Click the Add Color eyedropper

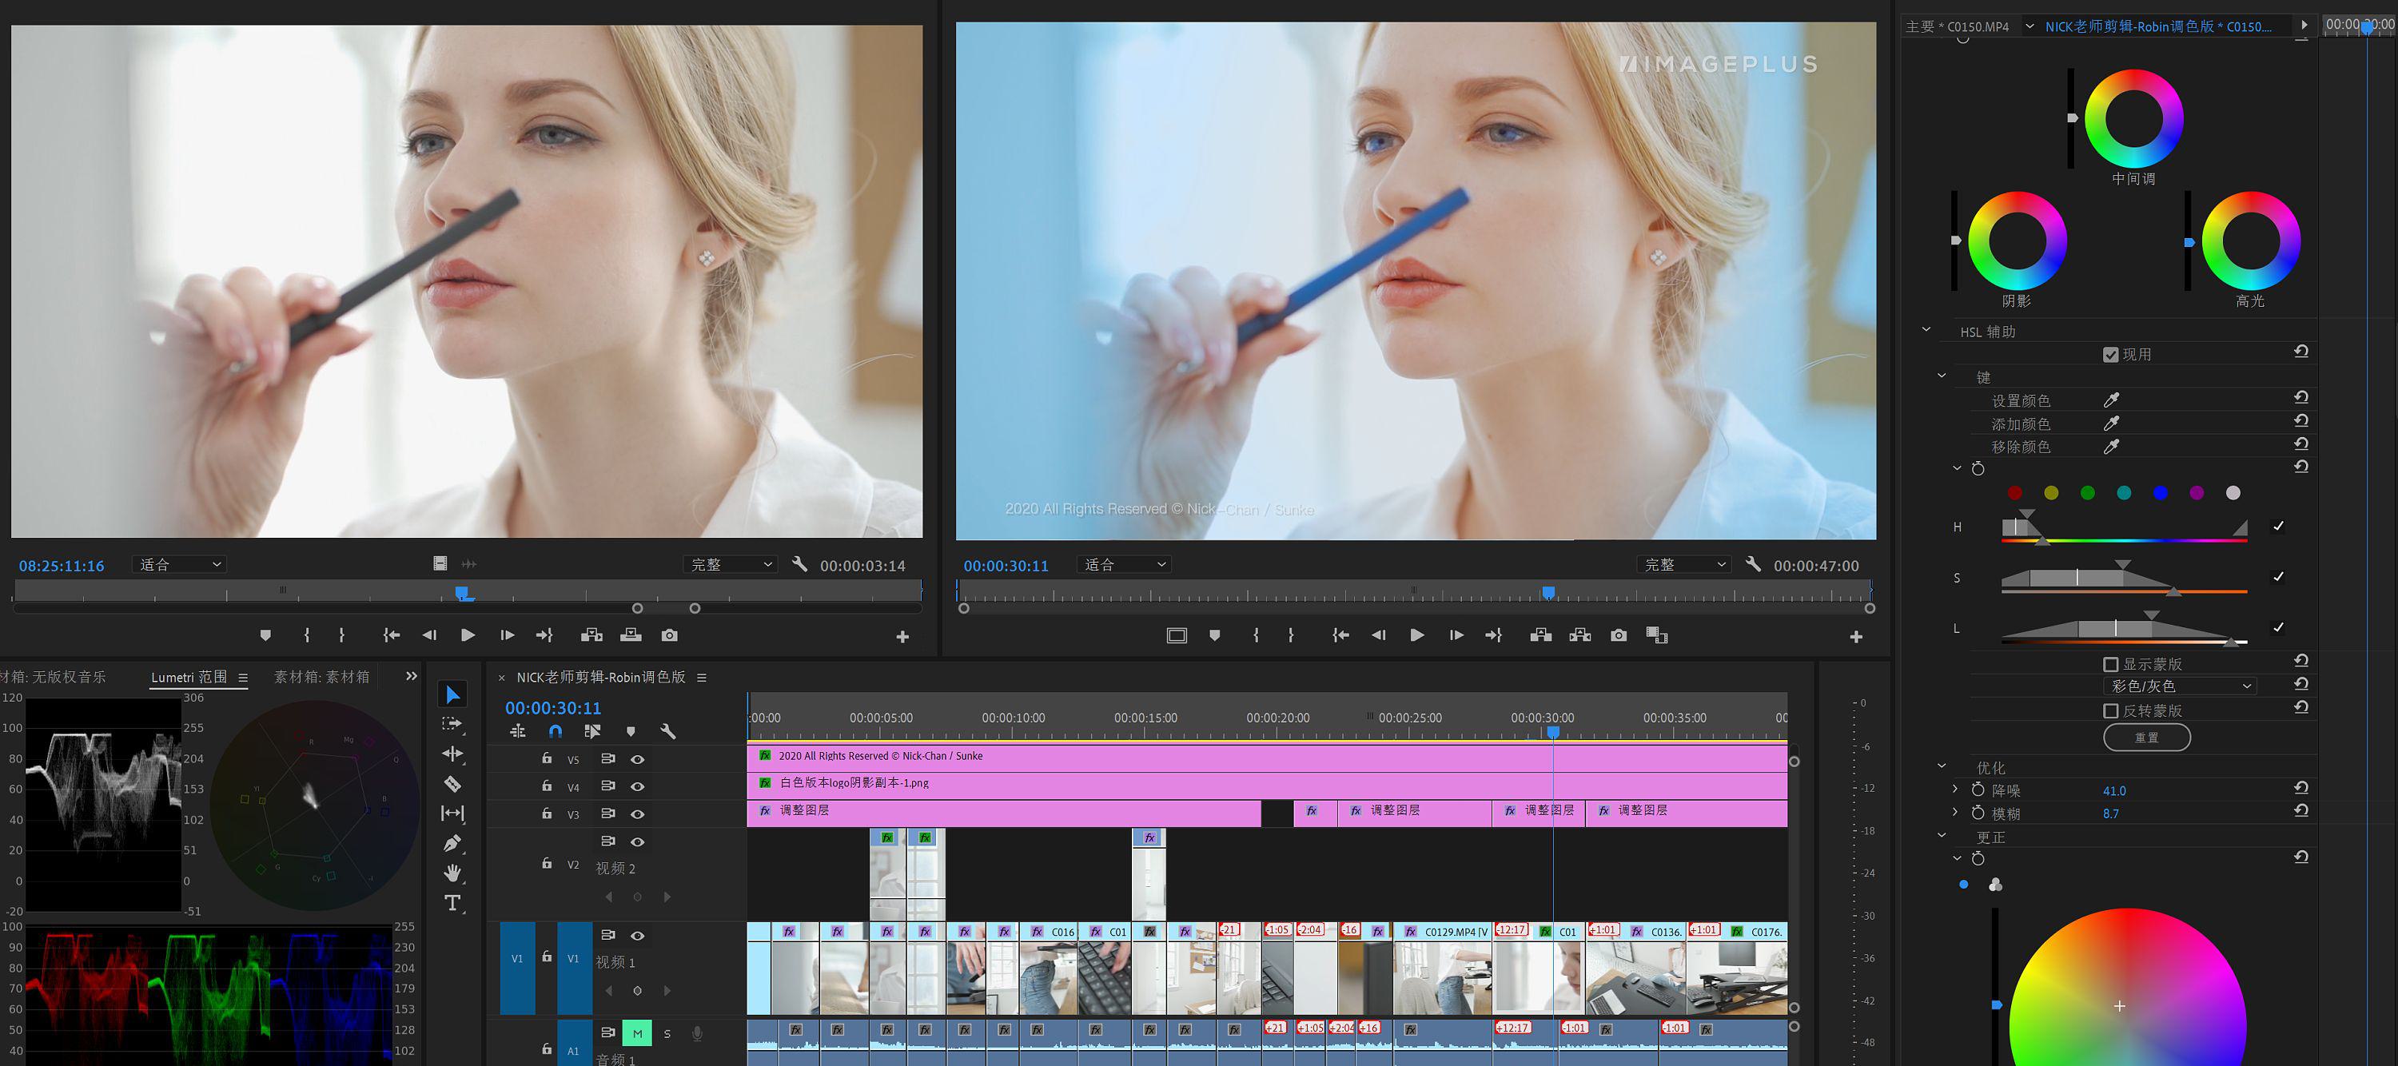2111,424
